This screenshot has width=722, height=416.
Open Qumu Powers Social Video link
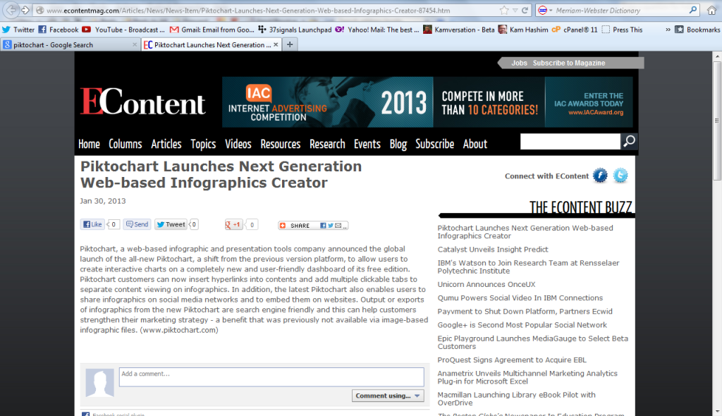(x=520, y=298)
